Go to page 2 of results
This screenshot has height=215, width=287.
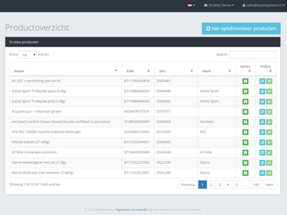point(211,185)
